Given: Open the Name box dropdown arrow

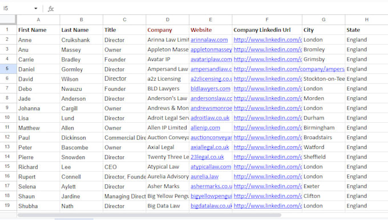Looking at the screenshot, I should pyautogui.click(x=36, y=9).
